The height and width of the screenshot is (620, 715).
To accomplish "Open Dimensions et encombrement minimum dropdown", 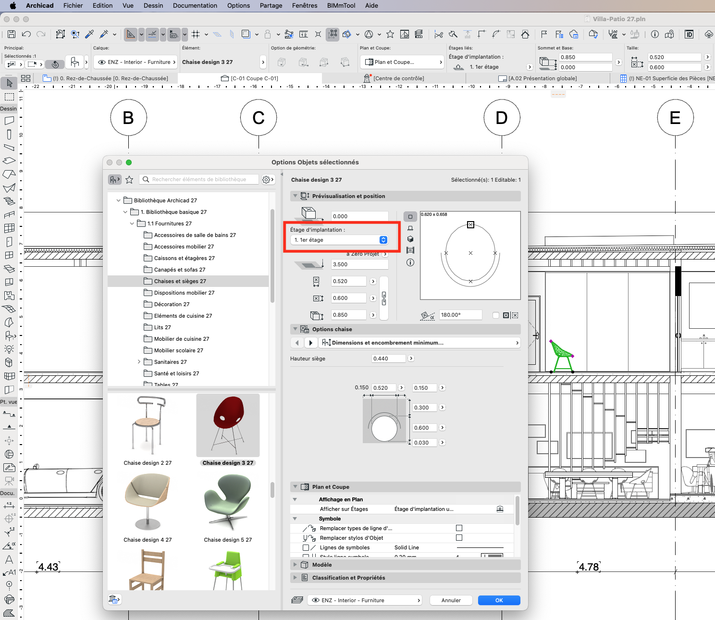I will coord(420,343).
